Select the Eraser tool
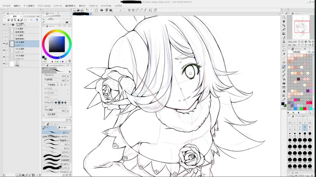 point(284,92)
